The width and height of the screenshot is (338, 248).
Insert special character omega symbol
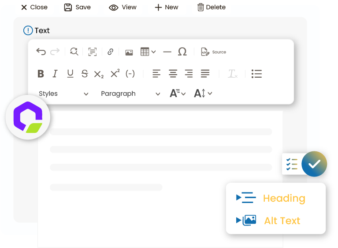[182, 52]
